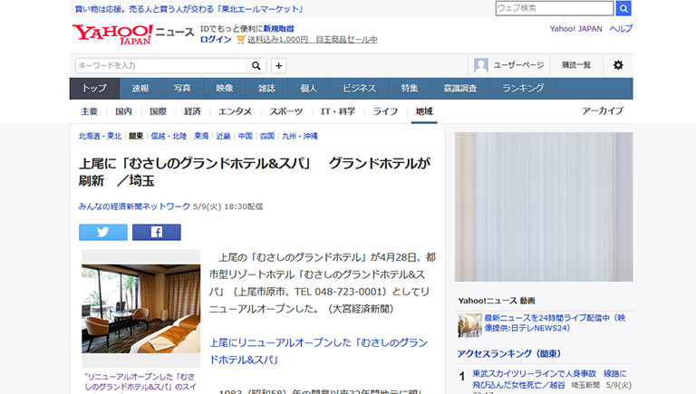696x394 pixels.
Task: Click the user avatar icon
Action: (x=480, y=65)
